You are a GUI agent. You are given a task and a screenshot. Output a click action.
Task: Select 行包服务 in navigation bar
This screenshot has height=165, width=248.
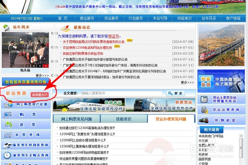136,18
